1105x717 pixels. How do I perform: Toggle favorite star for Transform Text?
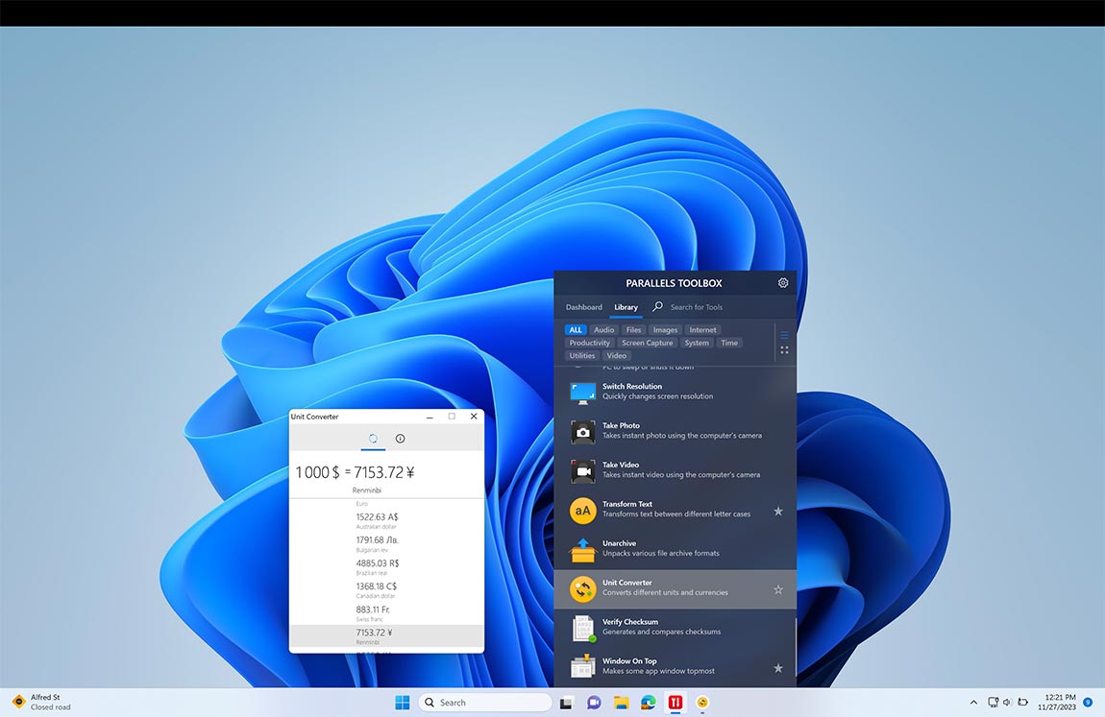[778, 511]
